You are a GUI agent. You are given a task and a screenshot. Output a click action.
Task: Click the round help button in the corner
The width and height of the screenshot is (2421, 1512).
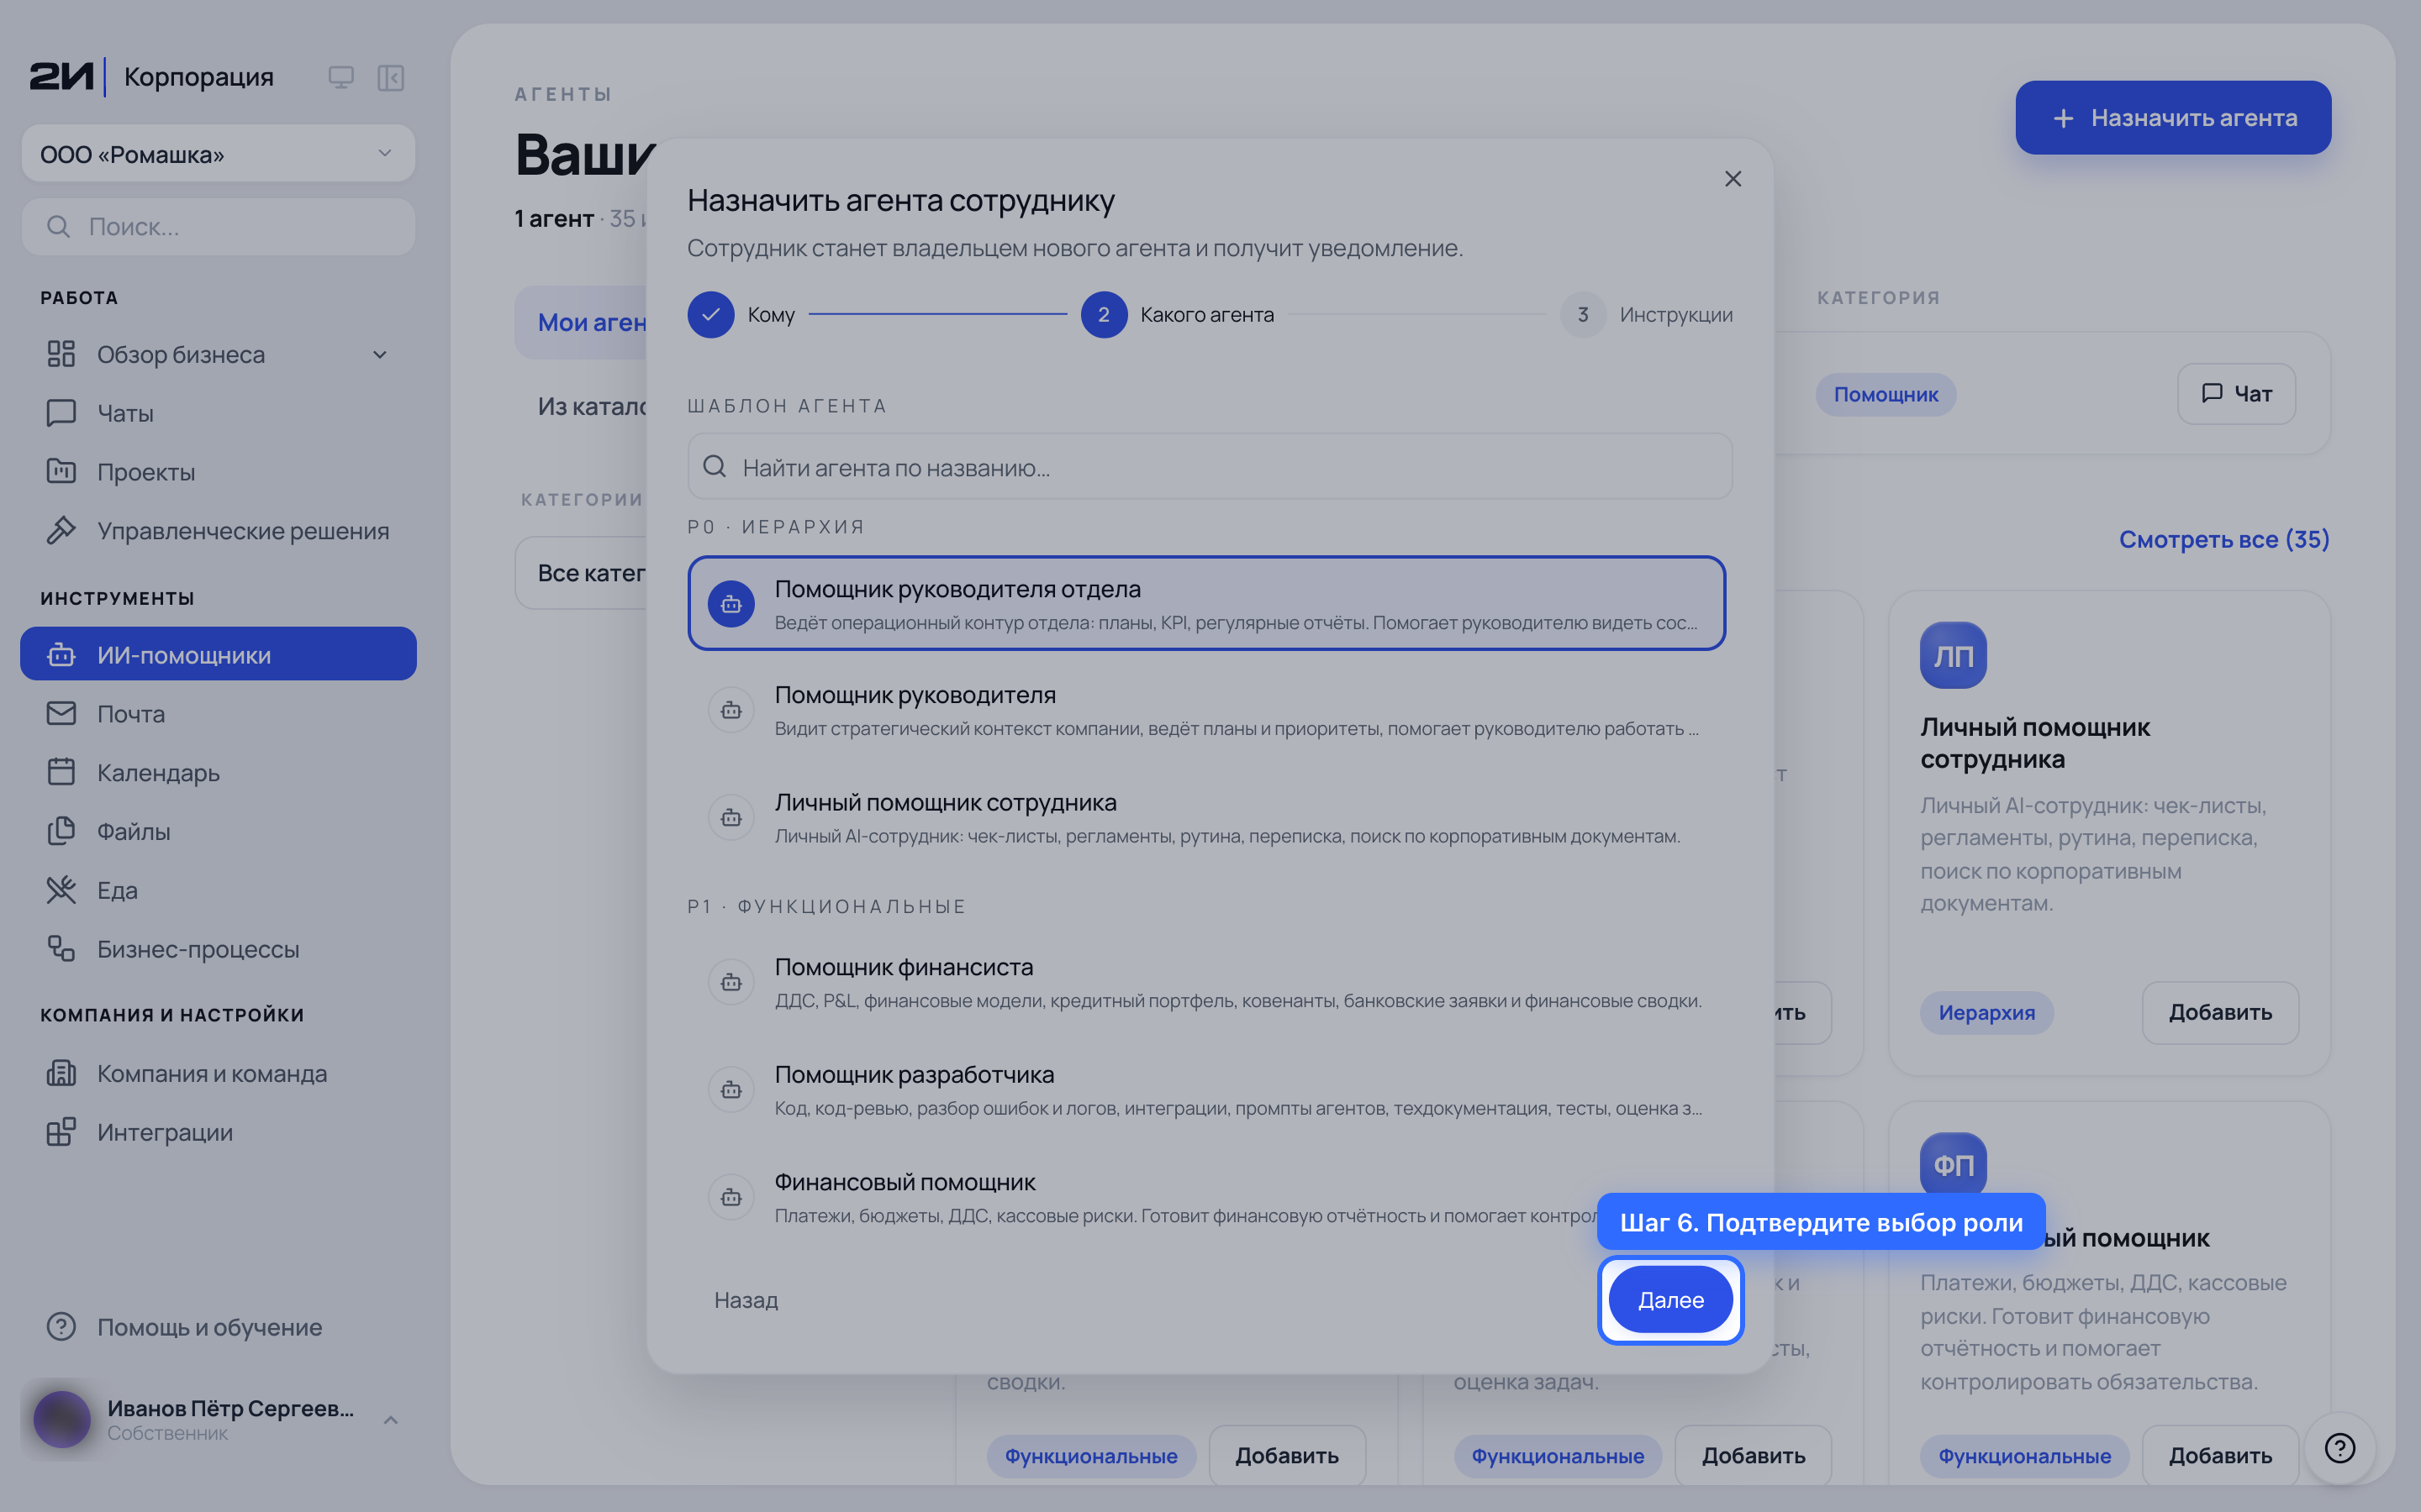(x=2340, y=1447)
